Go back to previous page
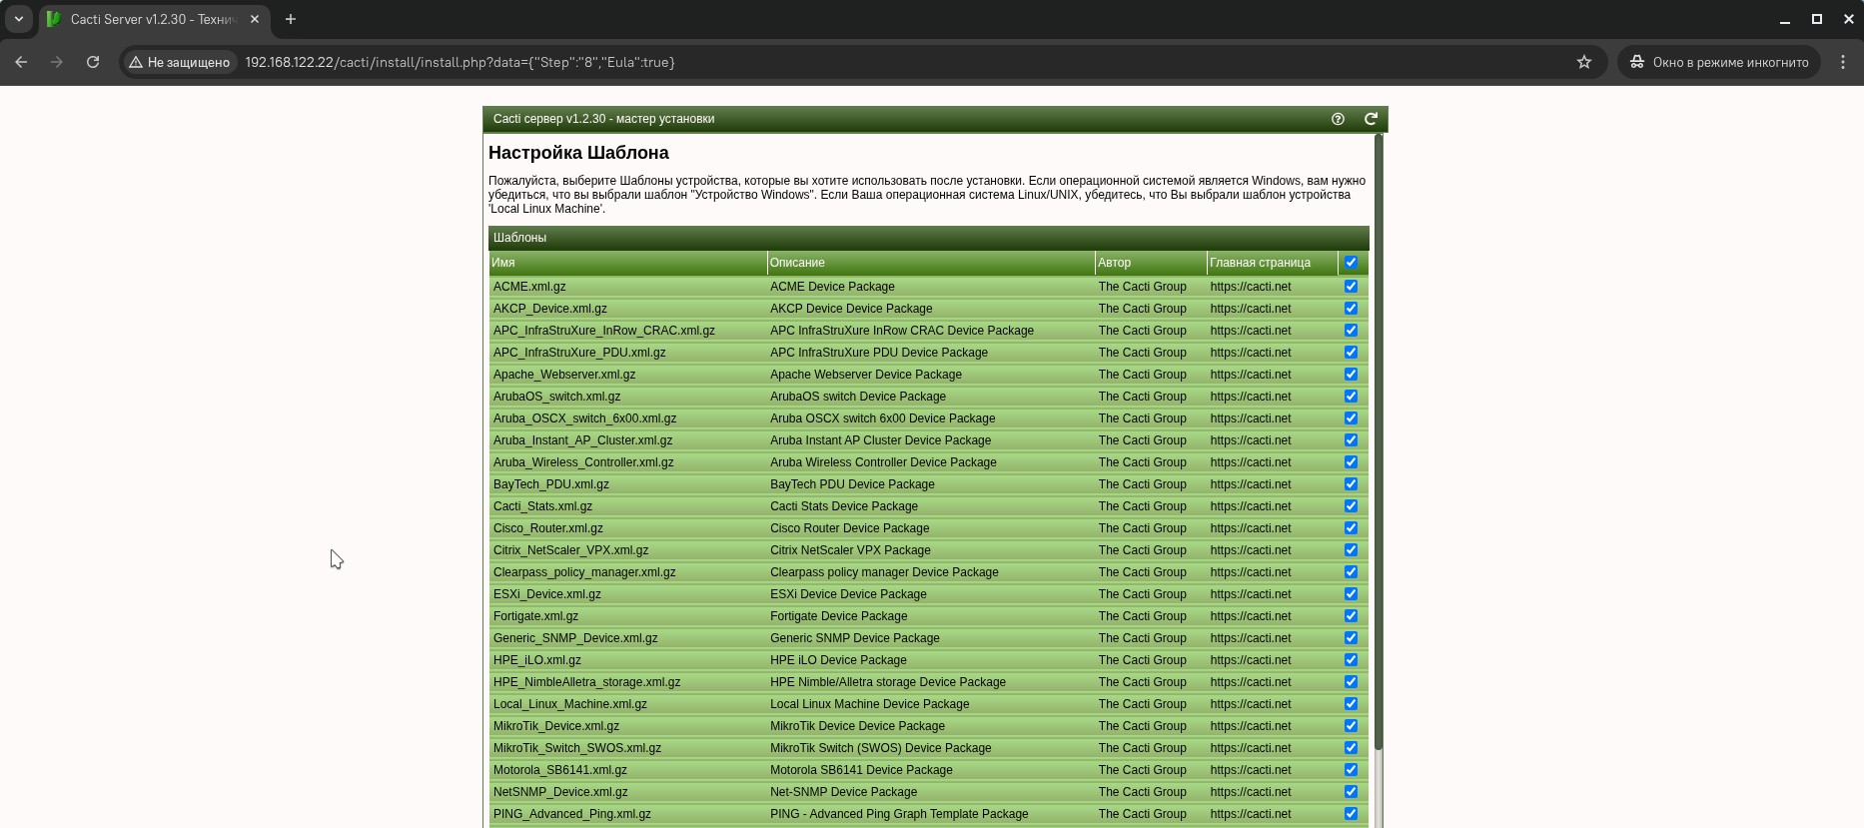Screen dimensions: 1864x828 [x=21, y=62]
